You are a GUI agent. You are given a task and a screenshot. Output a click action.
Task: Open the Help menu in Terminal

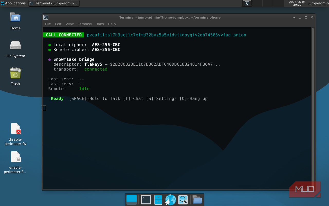pyautogui.click(x=112, y=24)
